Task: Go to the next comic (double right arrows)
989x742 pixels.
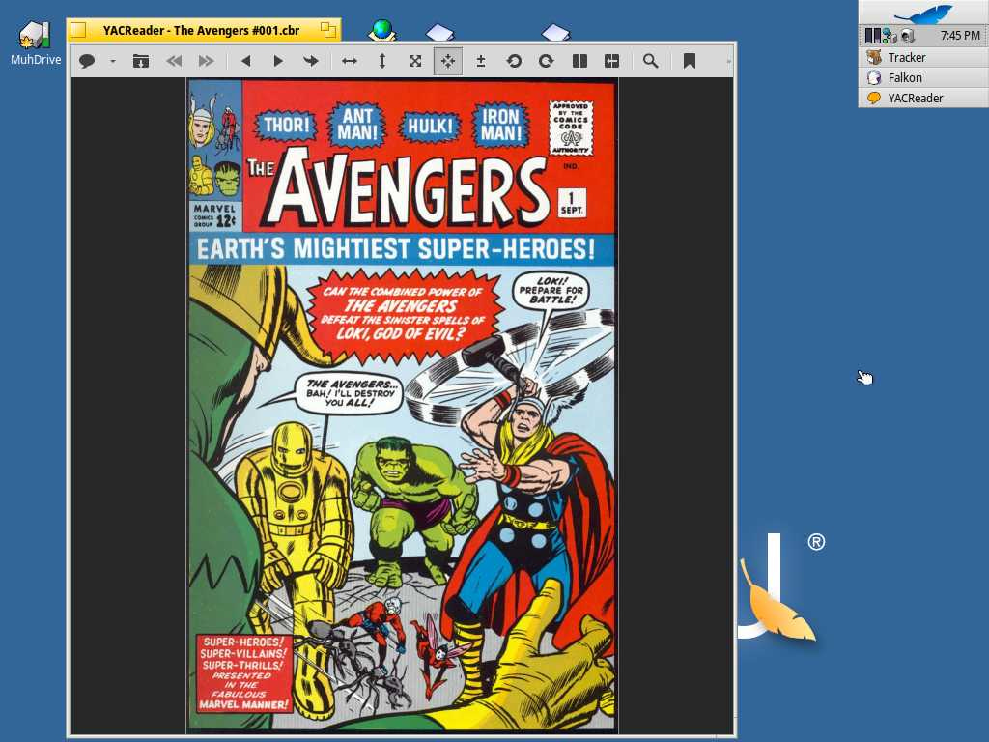Action: click(207, 61)
